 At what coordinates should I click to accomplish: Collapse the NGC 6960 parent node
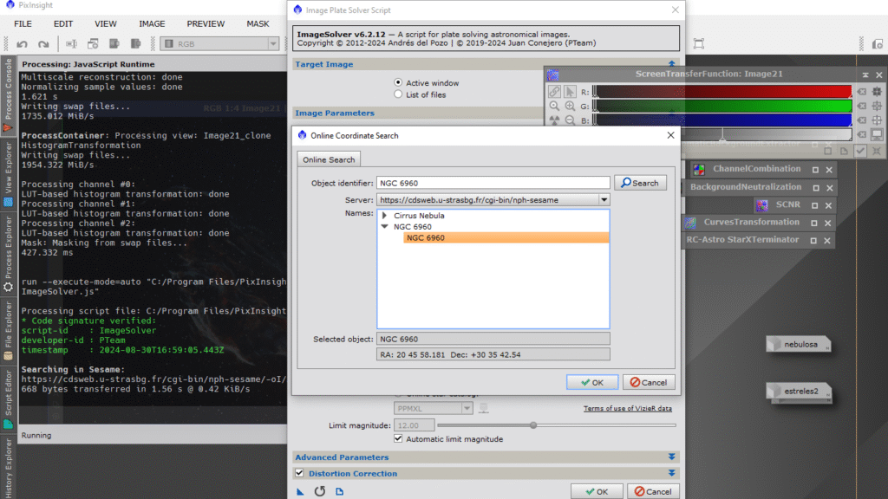pos(384,227)
